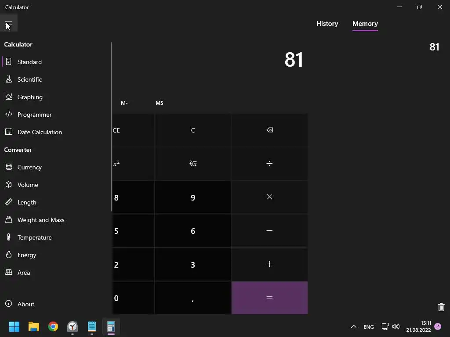
Task: Click the Weight and Mass icon
Action: pos(9,219)
